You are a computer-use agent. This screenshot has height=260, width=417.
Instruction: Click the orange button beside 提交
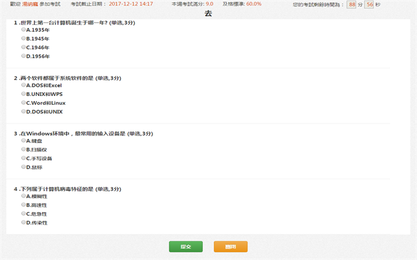point(230,246)
